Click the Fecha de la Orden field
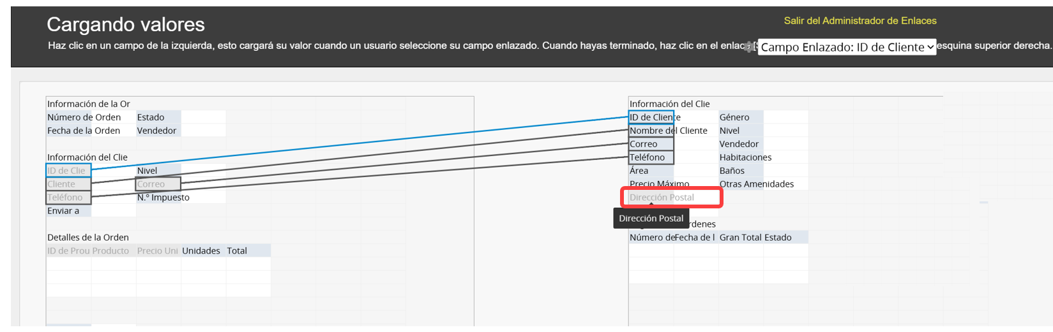This screenshot has width=1053, height=332. coord(84,131)
